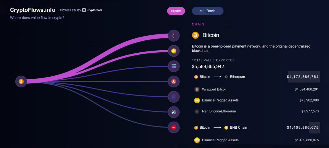This screenshot has width=329, height=148.
Task: Click the Optimism OP chain node
Action: tap(174, 127)
